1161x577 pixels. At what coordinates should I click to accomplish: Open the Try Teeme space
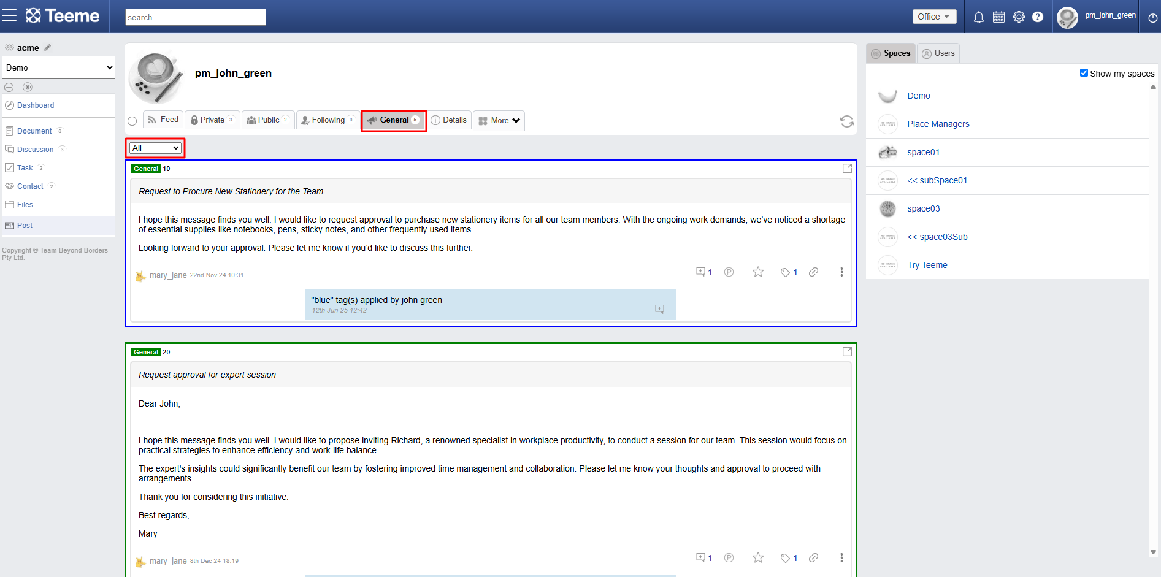pos(927,265)
